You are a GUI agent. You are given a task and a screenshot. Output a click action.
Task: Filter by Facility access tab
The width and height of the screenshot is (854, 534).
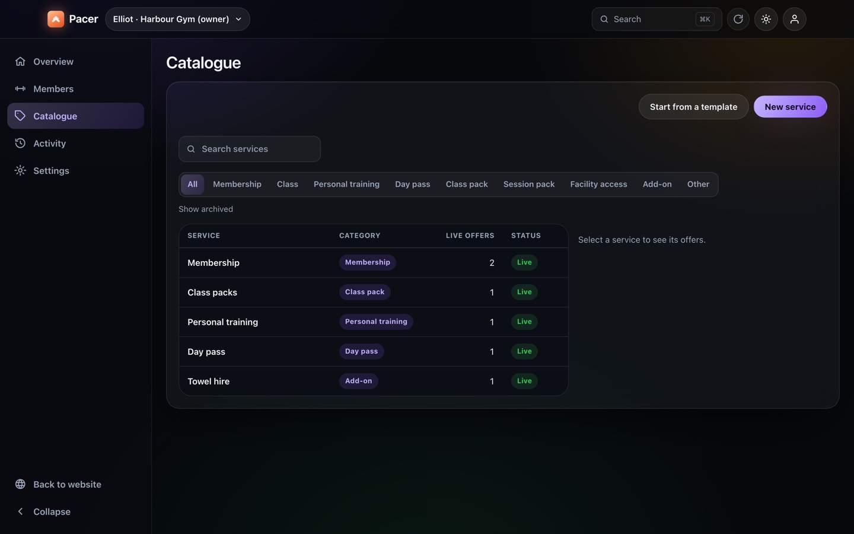pos(598,185)
